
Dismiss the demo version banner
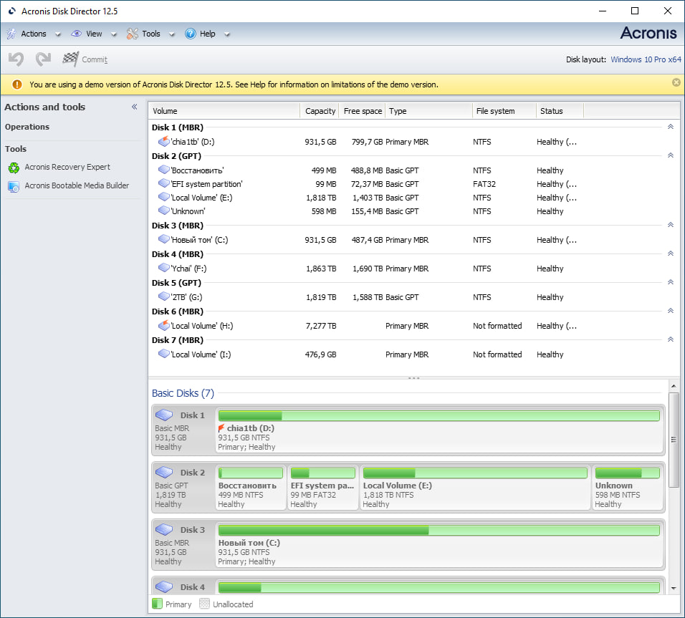click(676, 82)
